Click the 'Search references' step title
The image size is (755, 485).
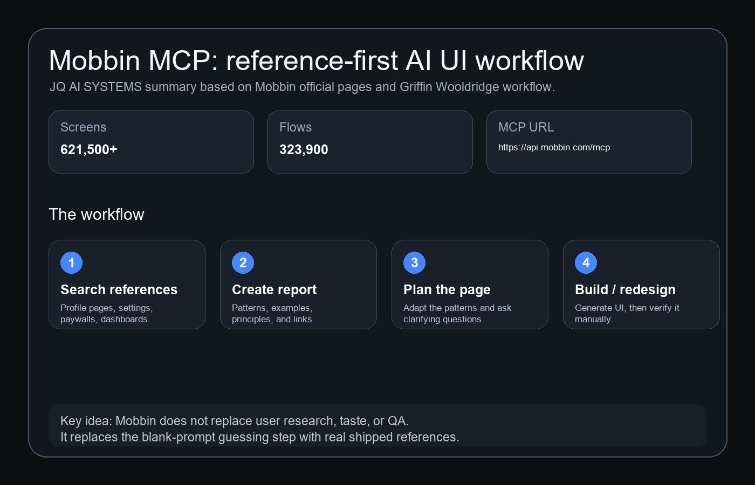[119, 290]
